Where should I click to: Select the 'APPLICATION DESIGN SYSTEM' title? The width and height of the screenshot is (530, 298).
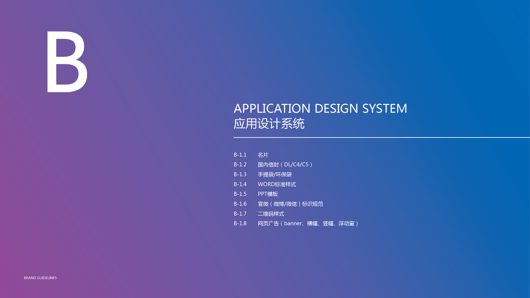click(x=320, y=108)
